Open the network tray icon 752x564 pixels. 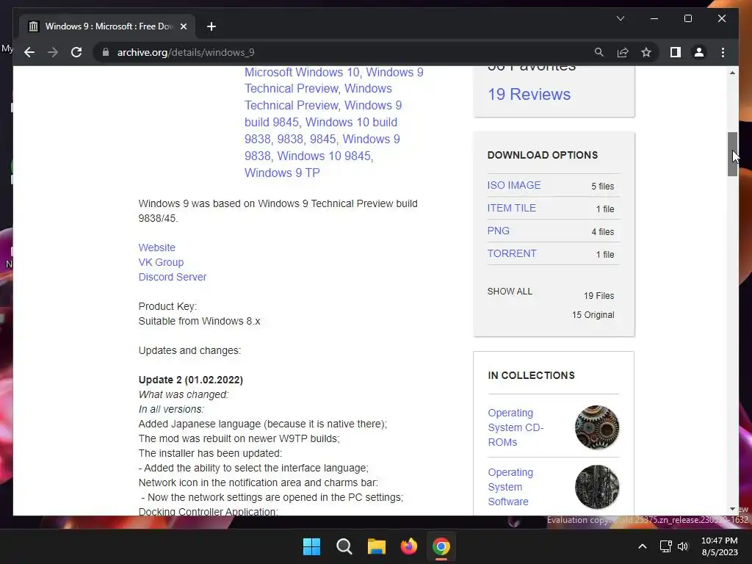click(x=665, y=546)
